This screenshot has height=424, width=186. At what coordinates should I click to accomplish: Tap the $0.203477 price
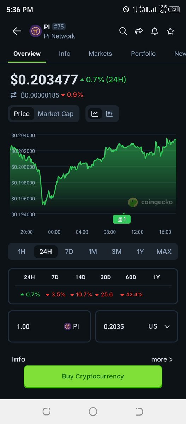44,79
